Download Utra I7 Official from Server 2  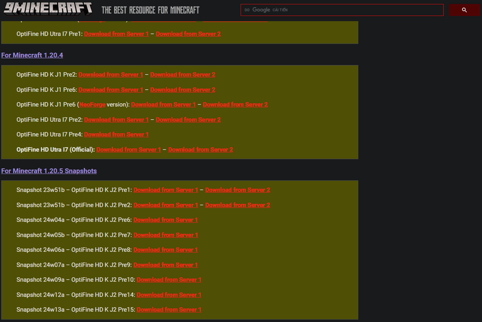[201, 150]
